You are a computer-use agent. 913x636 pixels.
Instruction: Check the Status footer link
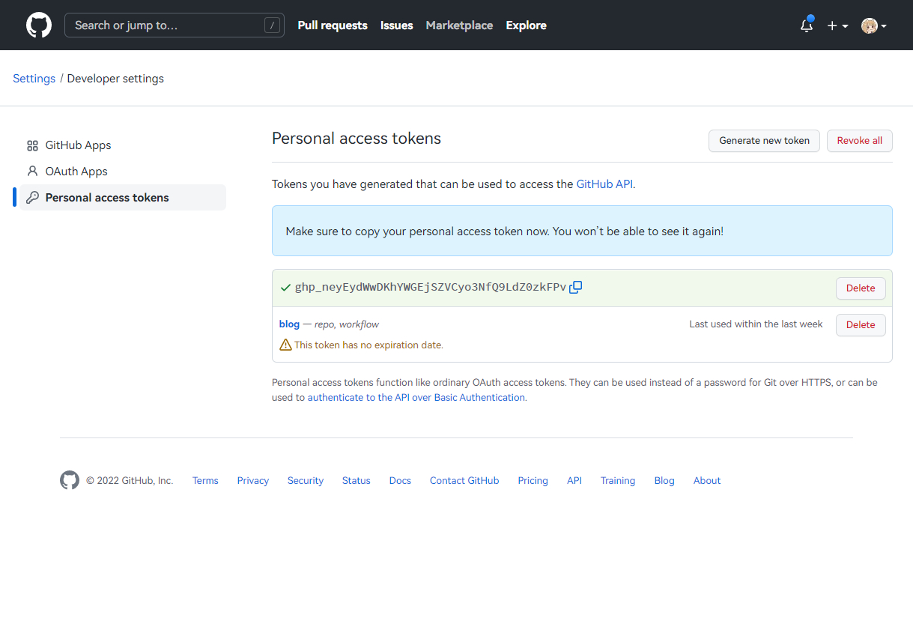357,481
